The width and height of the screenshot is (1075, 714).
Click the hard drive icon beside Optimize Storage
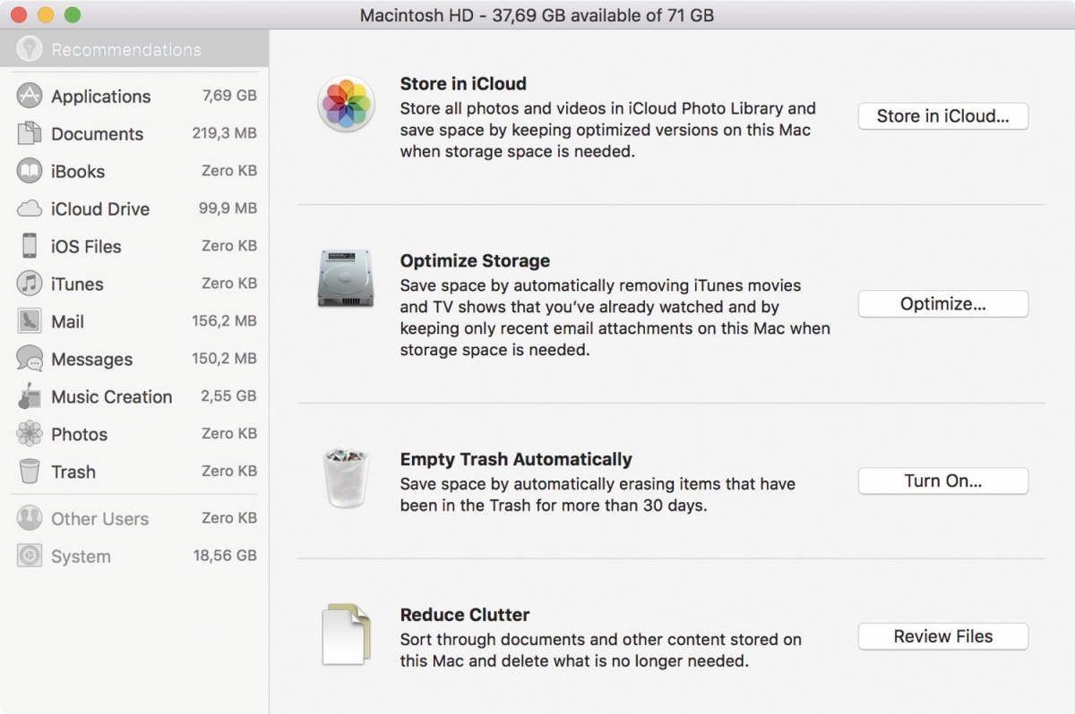coord(345,278)
